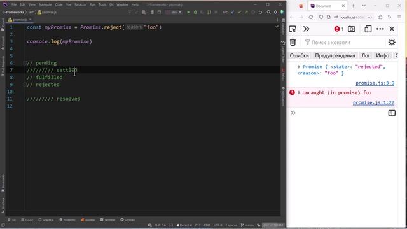Open editor tabs three-dot options menu
Viewport: 407px width, 229px height.
(277, 20)
